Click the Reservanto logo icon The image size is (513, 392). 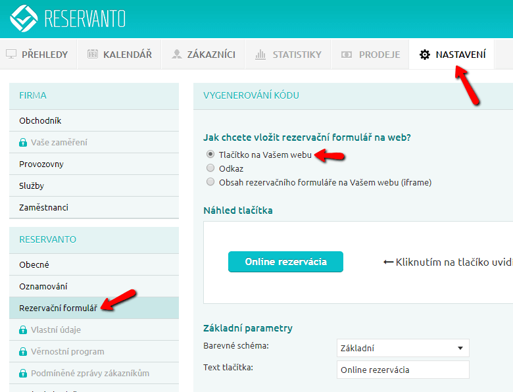24,18
